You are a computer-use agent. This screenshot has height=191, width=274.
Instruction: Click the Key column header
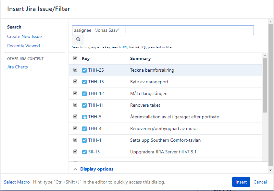coord(86,58)
